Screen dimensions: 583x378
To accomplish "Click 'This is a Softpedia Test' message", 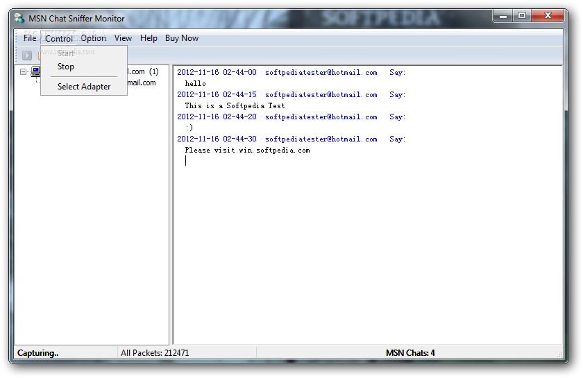I will pyautogui.click(x=235, y=106).
